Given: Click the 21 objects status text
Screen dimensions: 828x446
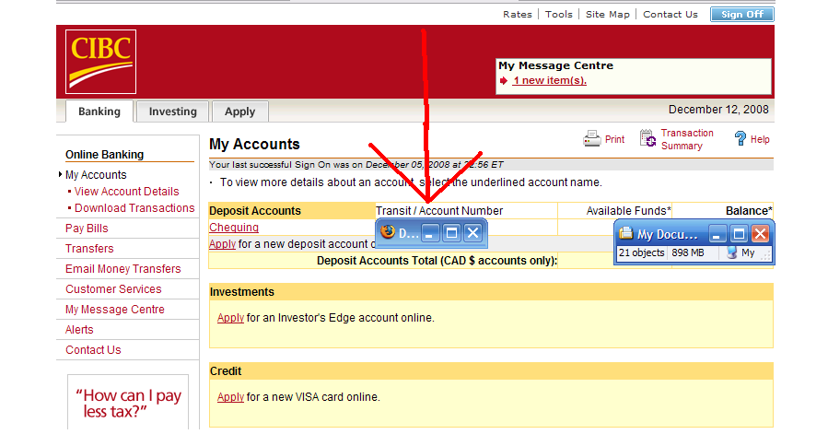Looking at the screenshot, I should point(642,252).
